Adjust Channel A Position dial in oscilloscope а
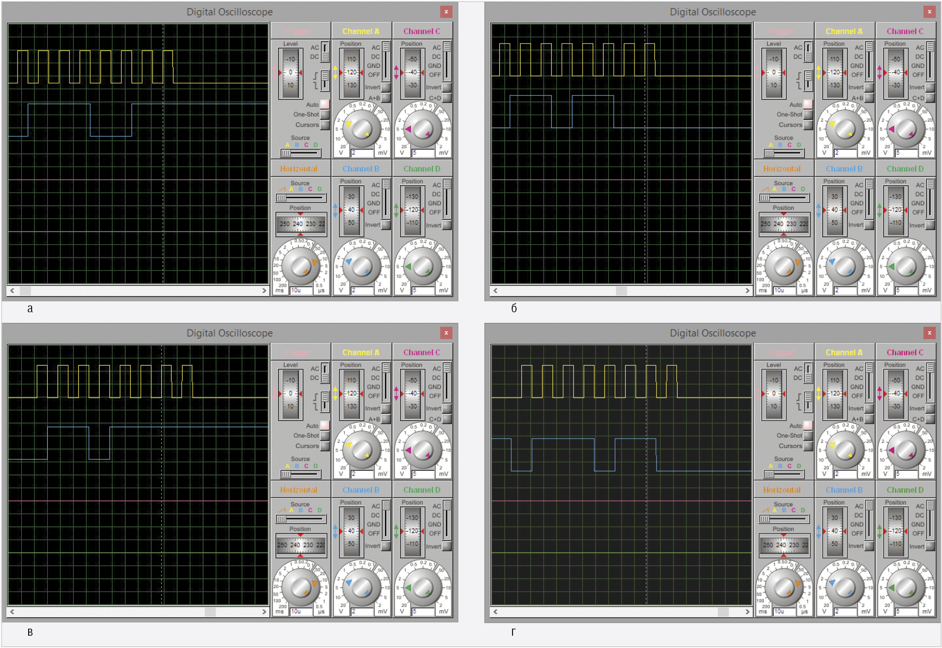 351,73
